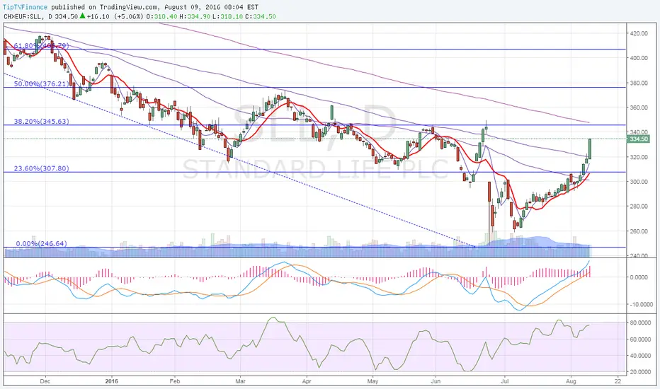Viewport: 660px width, 389px height.
Task: Select the 61.80% Fibonacci level label
Action: 41,45
